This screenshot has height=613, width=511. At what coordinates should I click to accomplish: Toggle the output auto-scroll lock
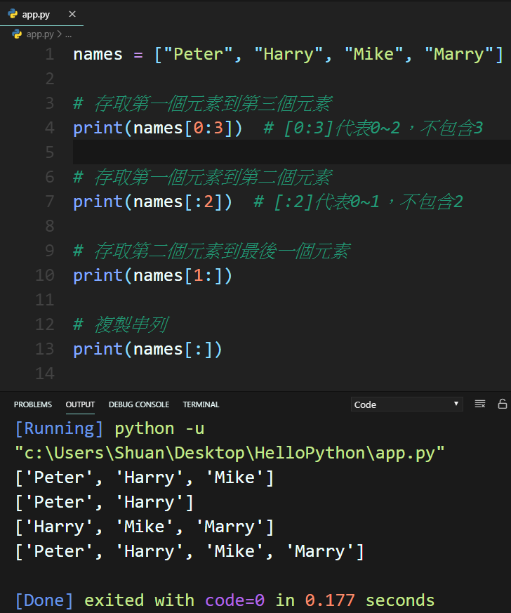(x=502, y=404)
